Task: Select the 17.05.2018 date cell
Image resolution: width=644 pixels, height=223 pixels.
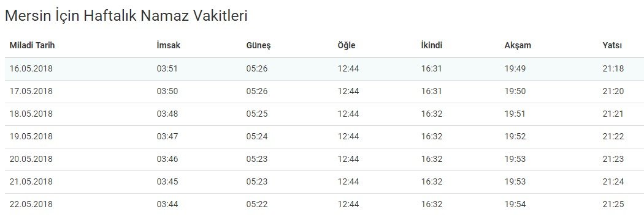Action: pos(31,91)
